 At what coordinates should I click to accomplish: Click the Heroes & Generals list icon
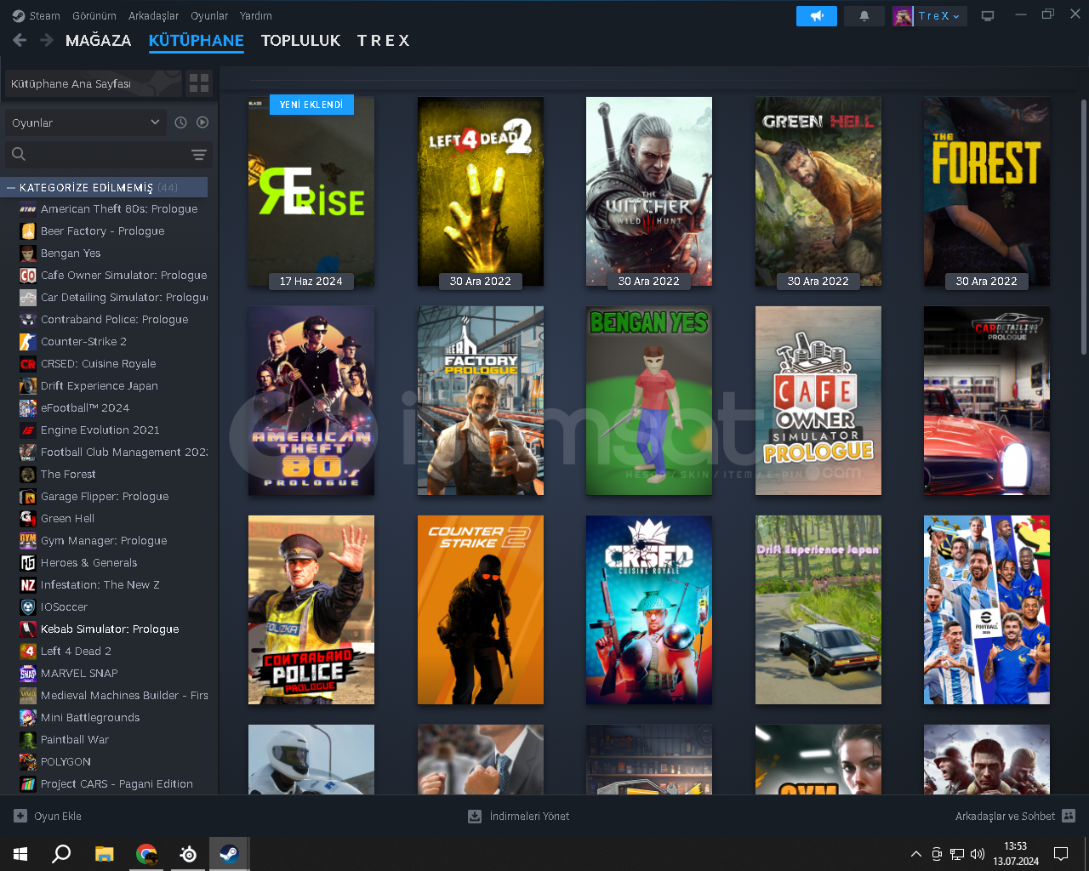point(28,563)
